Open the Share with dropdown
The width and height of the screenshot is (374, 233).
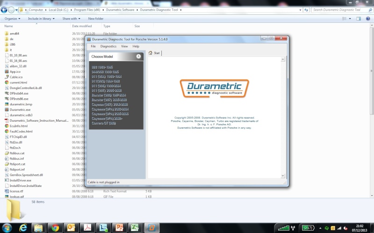[x=71, y=19]
